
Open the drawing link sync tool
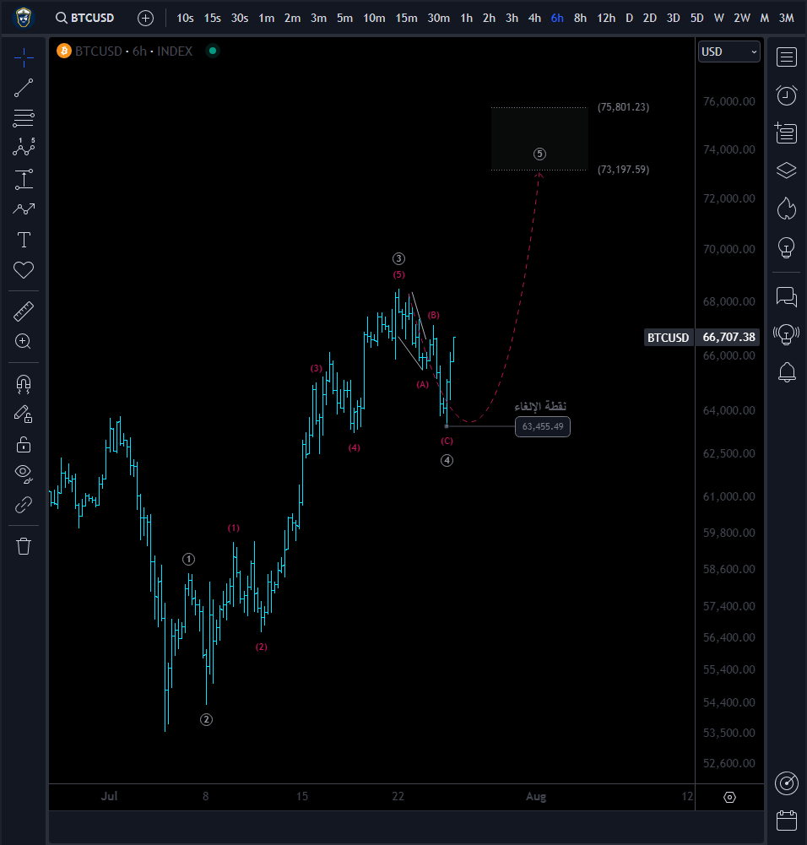point(24,505)
